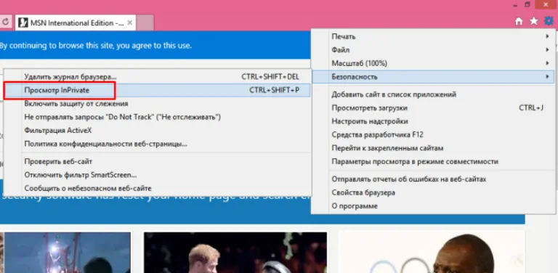558x273 pixels.
Task: Expand the Печать submenu
Action: pos(433,36)
